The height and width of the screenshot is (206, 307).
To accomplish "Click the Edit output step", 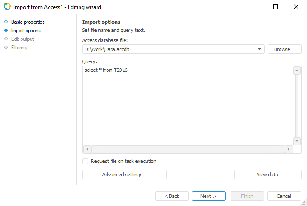I will [x=22, y=39].
